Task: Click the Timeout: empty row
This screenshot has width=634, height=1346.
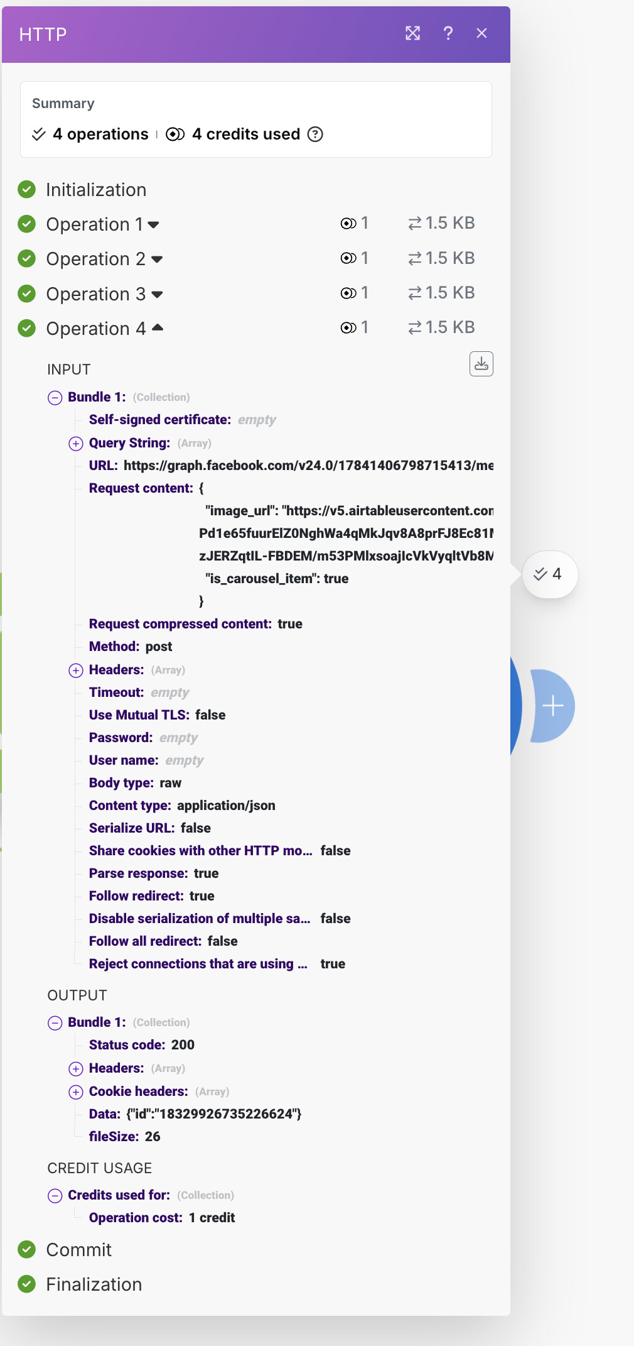Action: [139, 692]
